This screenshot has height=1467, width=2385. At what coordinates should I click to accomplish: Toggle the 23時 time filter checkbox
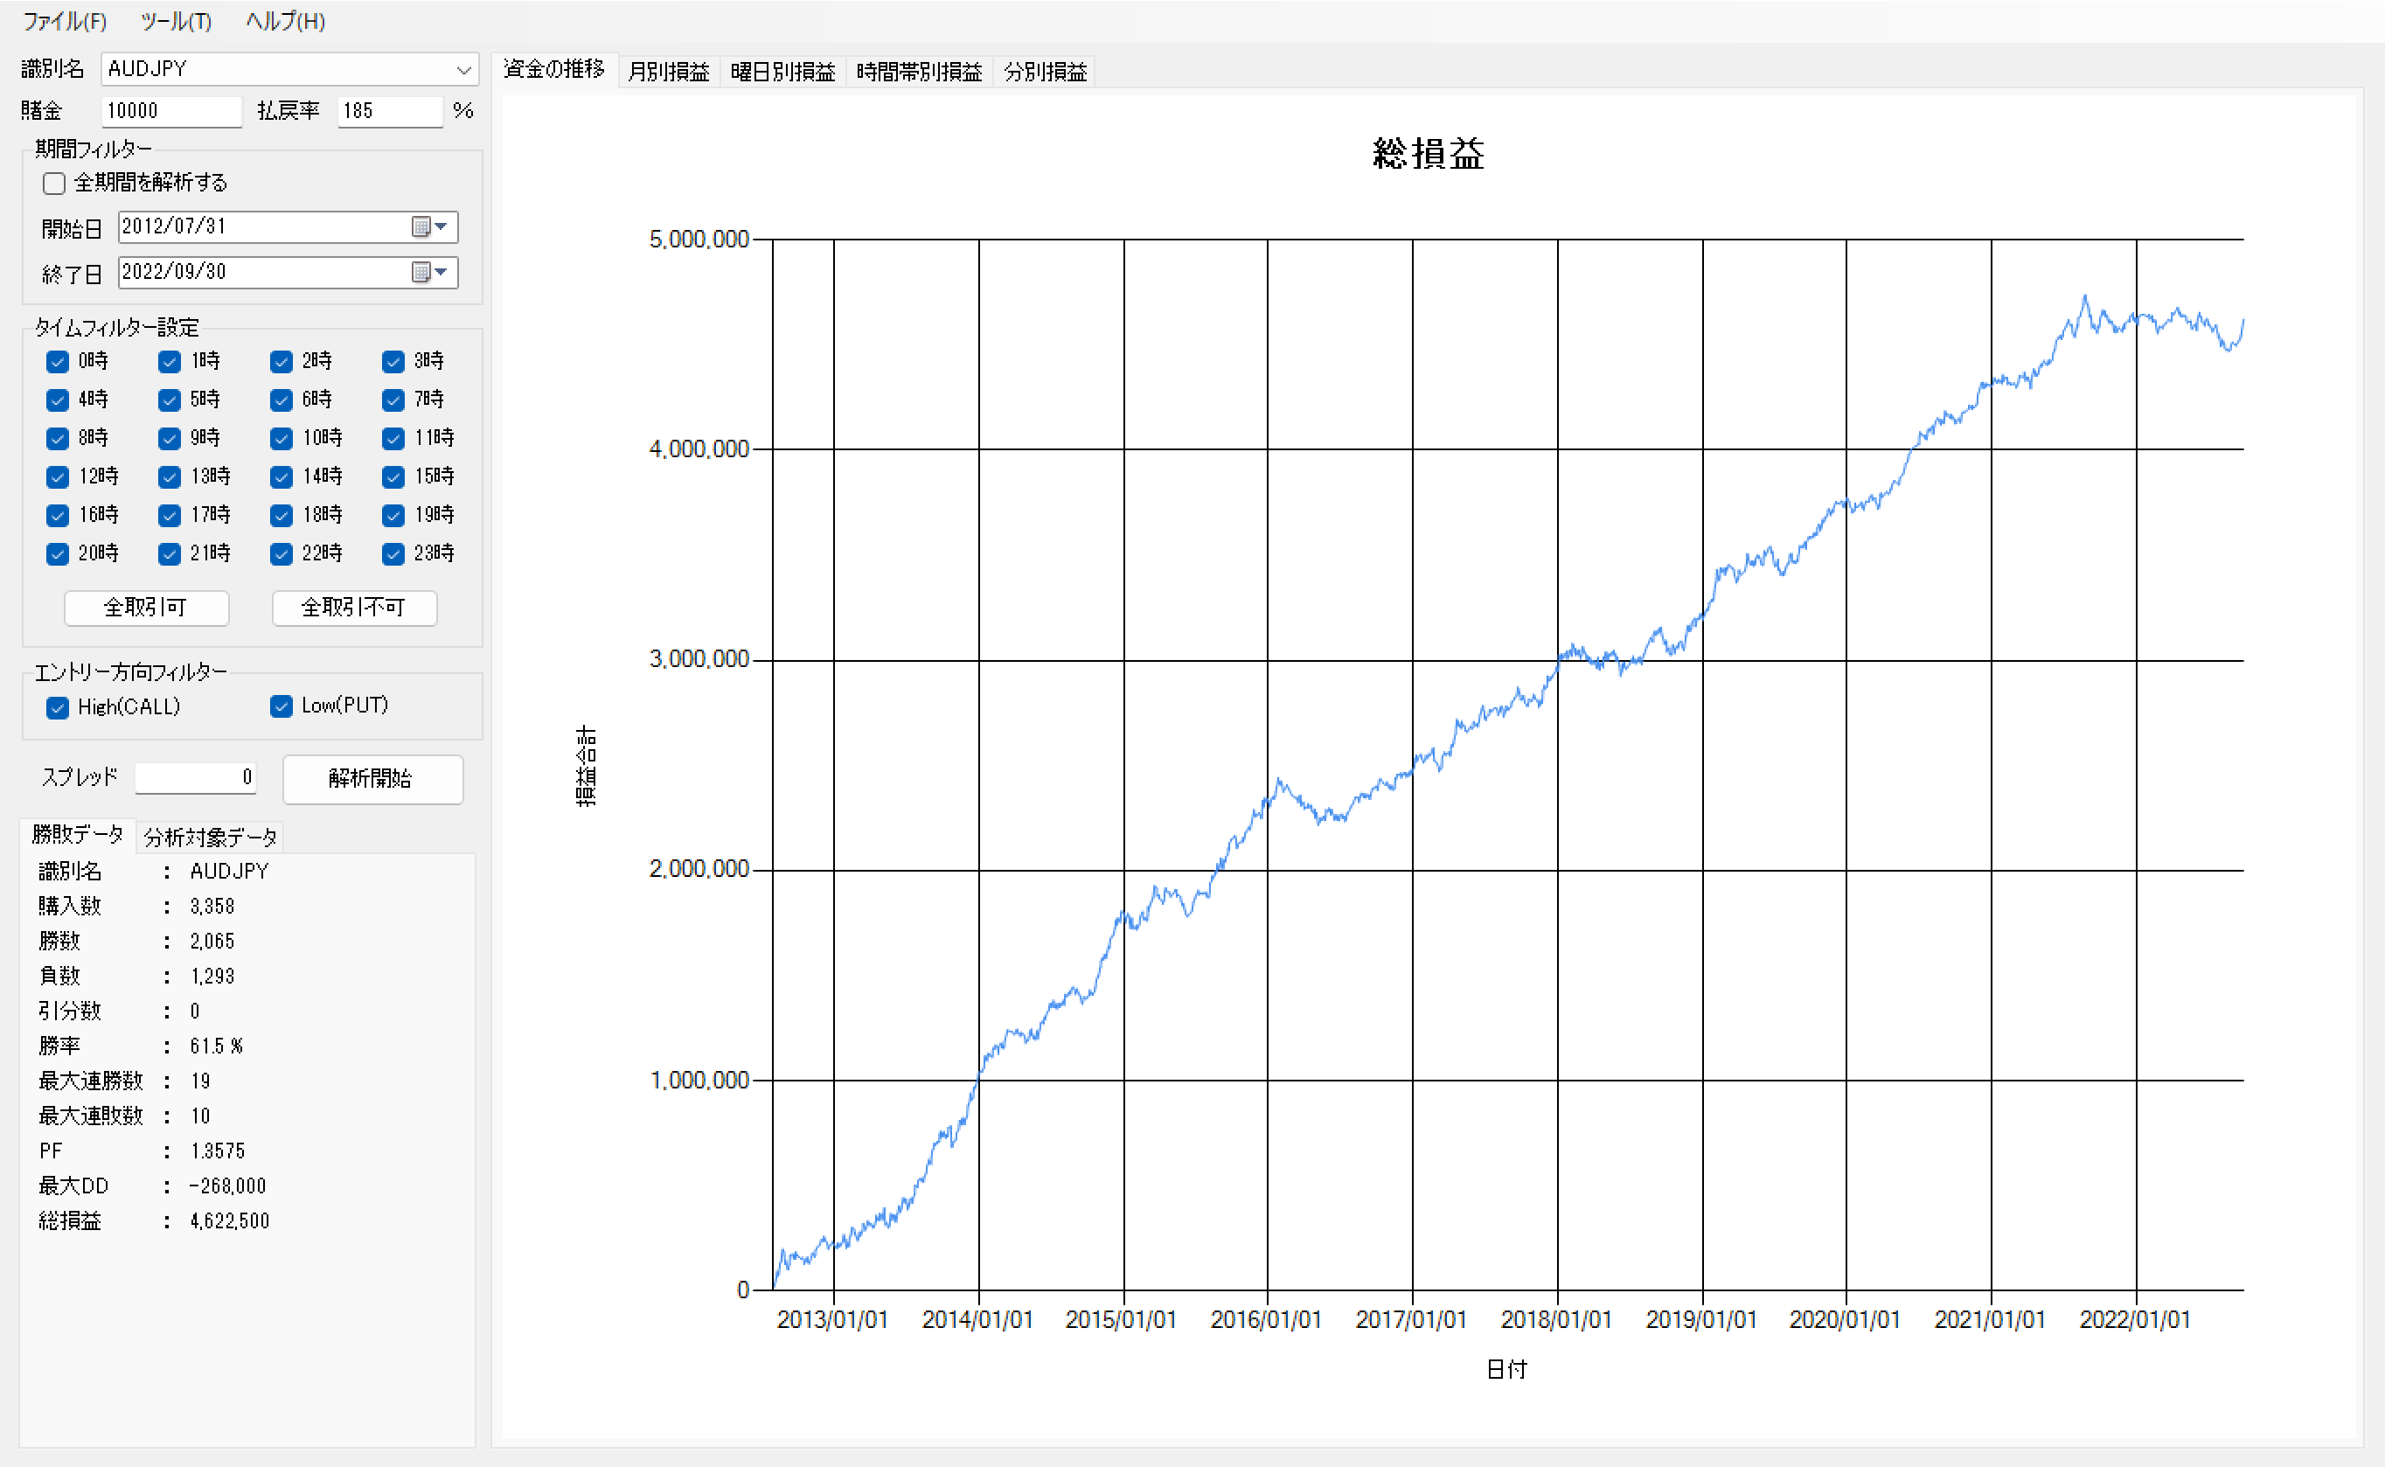click(x=393, y=554)
